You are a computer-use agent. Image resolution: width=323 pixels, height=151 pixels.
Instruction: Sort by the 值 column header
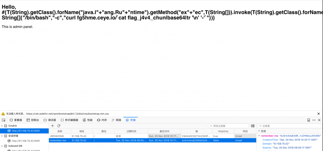click(x=197, y=131)
